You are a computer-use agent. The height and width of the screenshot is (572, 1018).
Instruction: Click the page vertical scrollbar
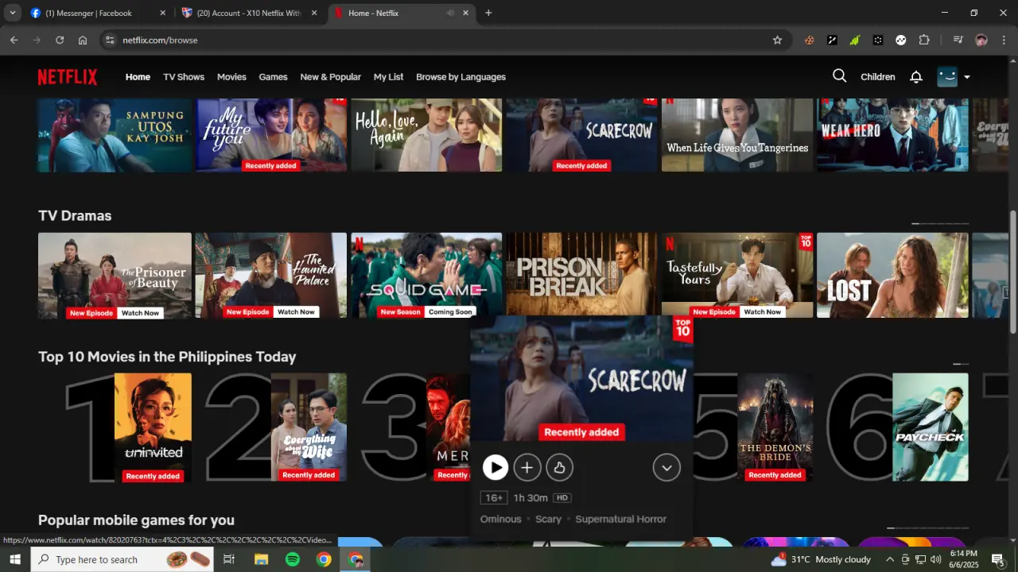[x=1013, y=272]
